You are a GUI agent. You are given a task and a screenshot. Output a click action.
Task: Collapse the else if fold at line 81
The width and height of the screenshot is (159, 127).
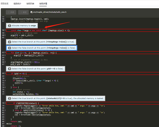click(5, 110)
